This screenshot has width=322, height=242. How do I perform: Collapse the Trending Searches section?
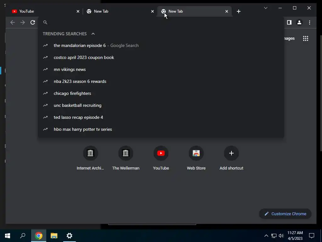(x=93, y=34)
